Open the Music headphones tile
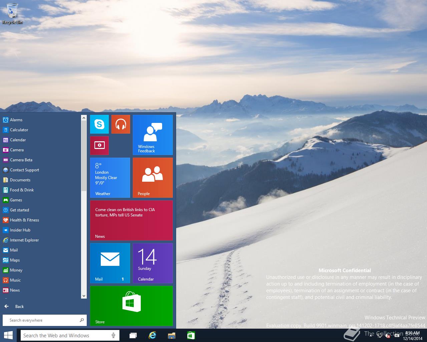This screenshot has width=427, height=342. point(121,124)
